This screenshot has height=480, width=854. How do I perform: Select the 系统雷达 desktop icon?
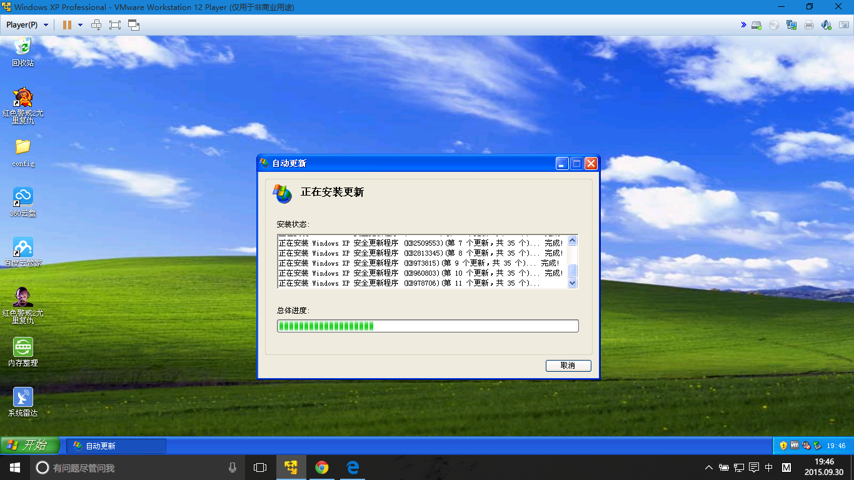coord(23,402)
